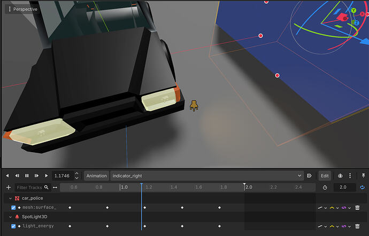Toggle animation looping blue arrows icon
Screen dimensions: 369x236
click(362, 187)
